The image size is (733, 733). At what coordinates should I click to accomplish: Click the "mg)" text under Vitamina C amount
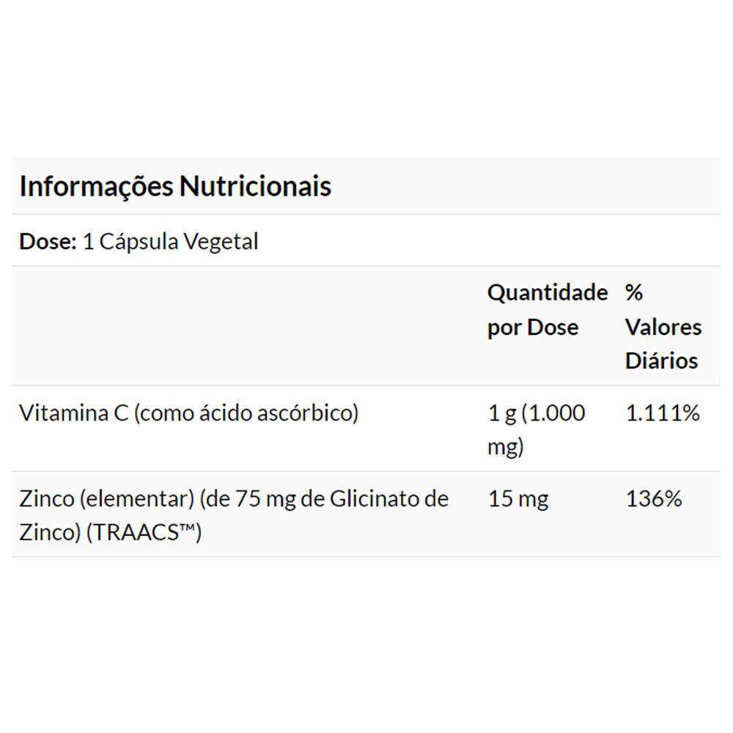coord(506,447)
